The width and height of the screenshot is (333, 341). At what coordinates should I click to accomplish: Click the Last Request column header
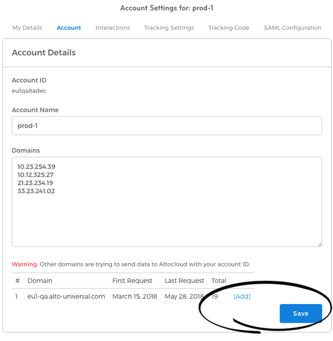click(184, 281)
